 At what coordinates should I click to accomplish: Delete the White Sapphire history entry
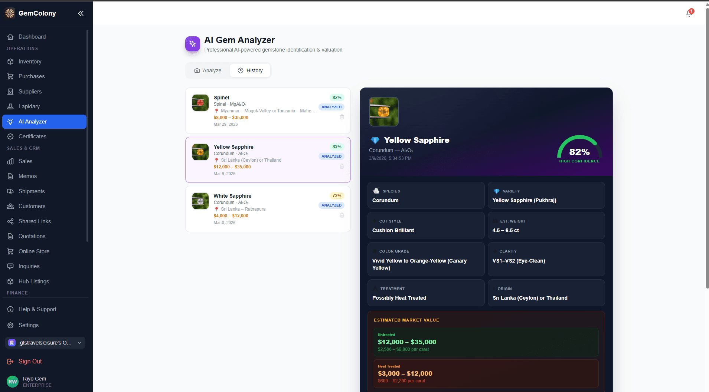(342, 215)
